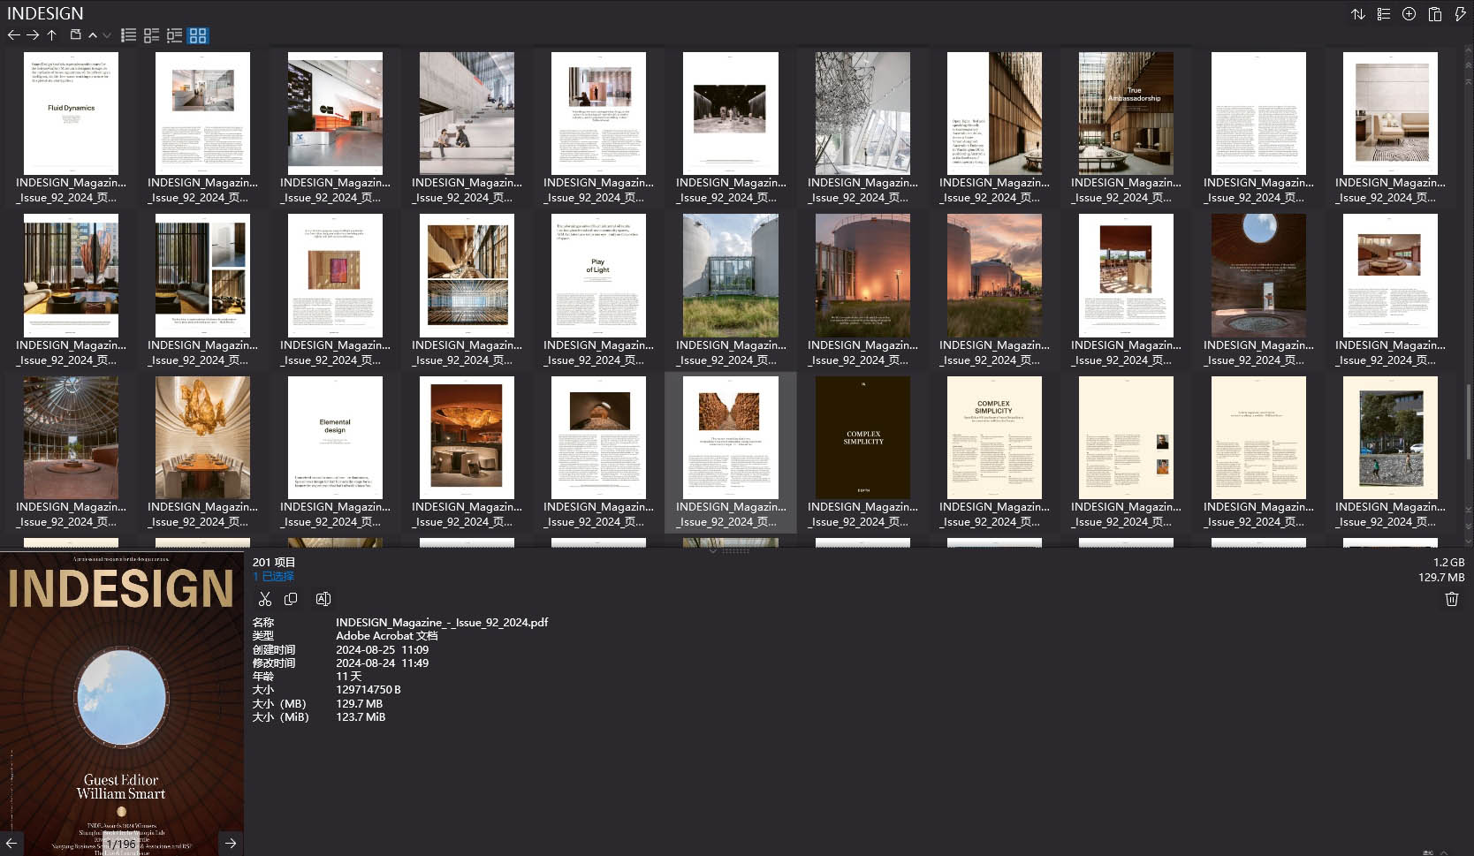Click the '11 天' age value

click(x=349, y=677)
